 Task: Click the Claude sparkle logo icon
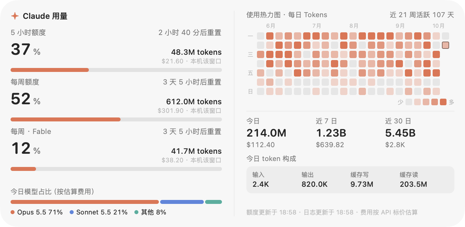click(x=15, y=16)
